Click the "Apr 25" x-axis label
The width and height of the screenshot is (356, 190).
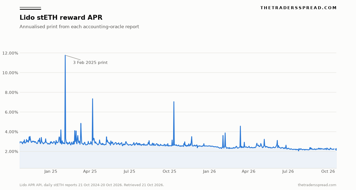(90, 171)
